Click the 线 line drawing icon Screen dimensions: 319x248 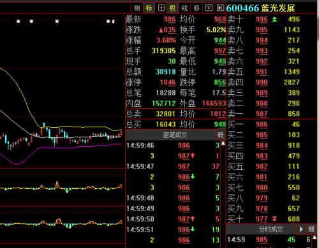pos(184,8)
